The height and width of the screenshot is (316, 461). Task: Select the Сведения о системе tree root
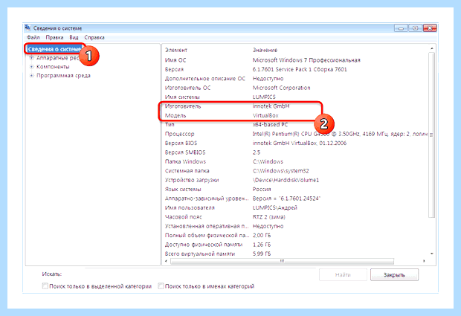point(54,49)
